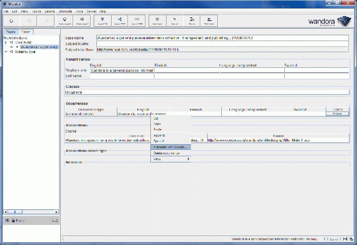Screen dimensions: 357x245
Task: Click the Search toolbar icon
Action: click(175, 21)
